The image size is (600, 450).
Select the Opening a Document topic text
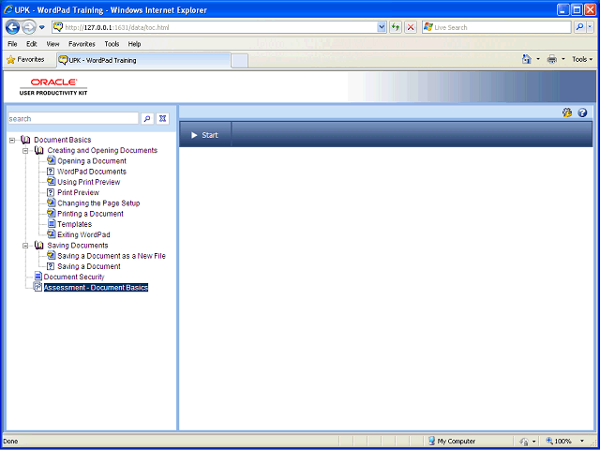pos(92,161)
